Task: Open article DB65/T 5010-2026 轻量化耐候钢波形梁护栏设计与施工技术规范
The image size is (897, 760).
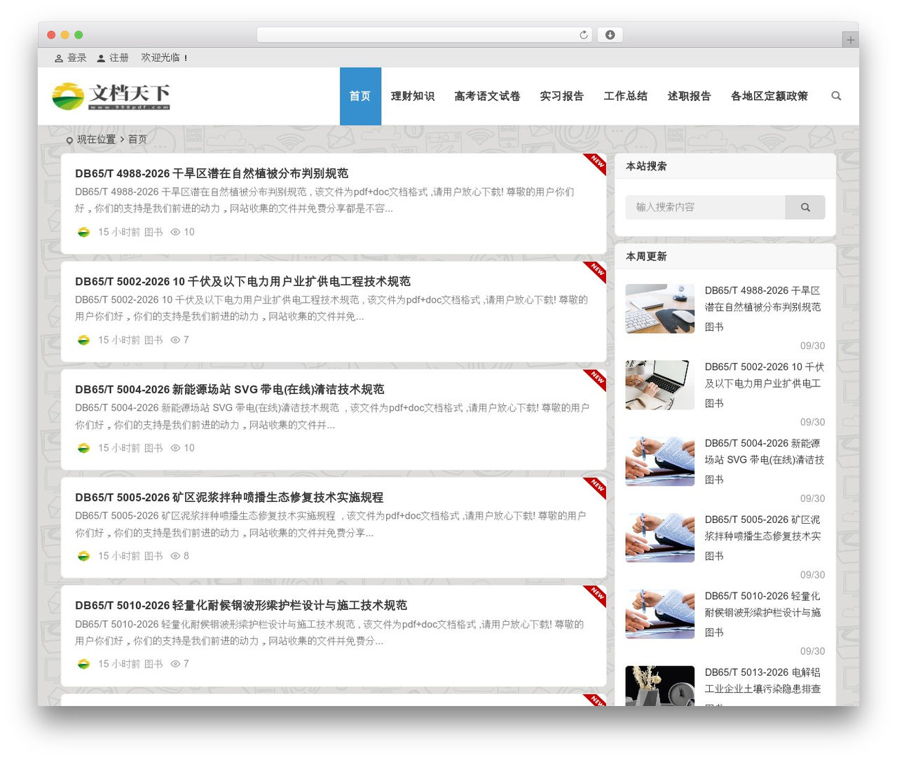Action: coord(241,605)
